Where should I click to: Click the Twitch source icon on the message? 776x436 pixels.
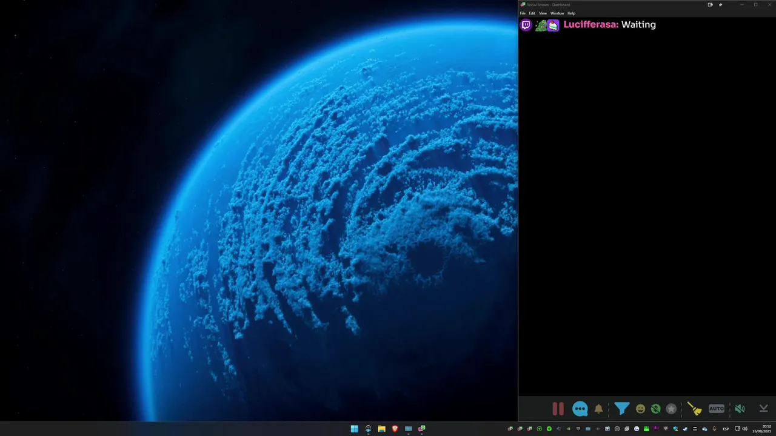(526, 25)
